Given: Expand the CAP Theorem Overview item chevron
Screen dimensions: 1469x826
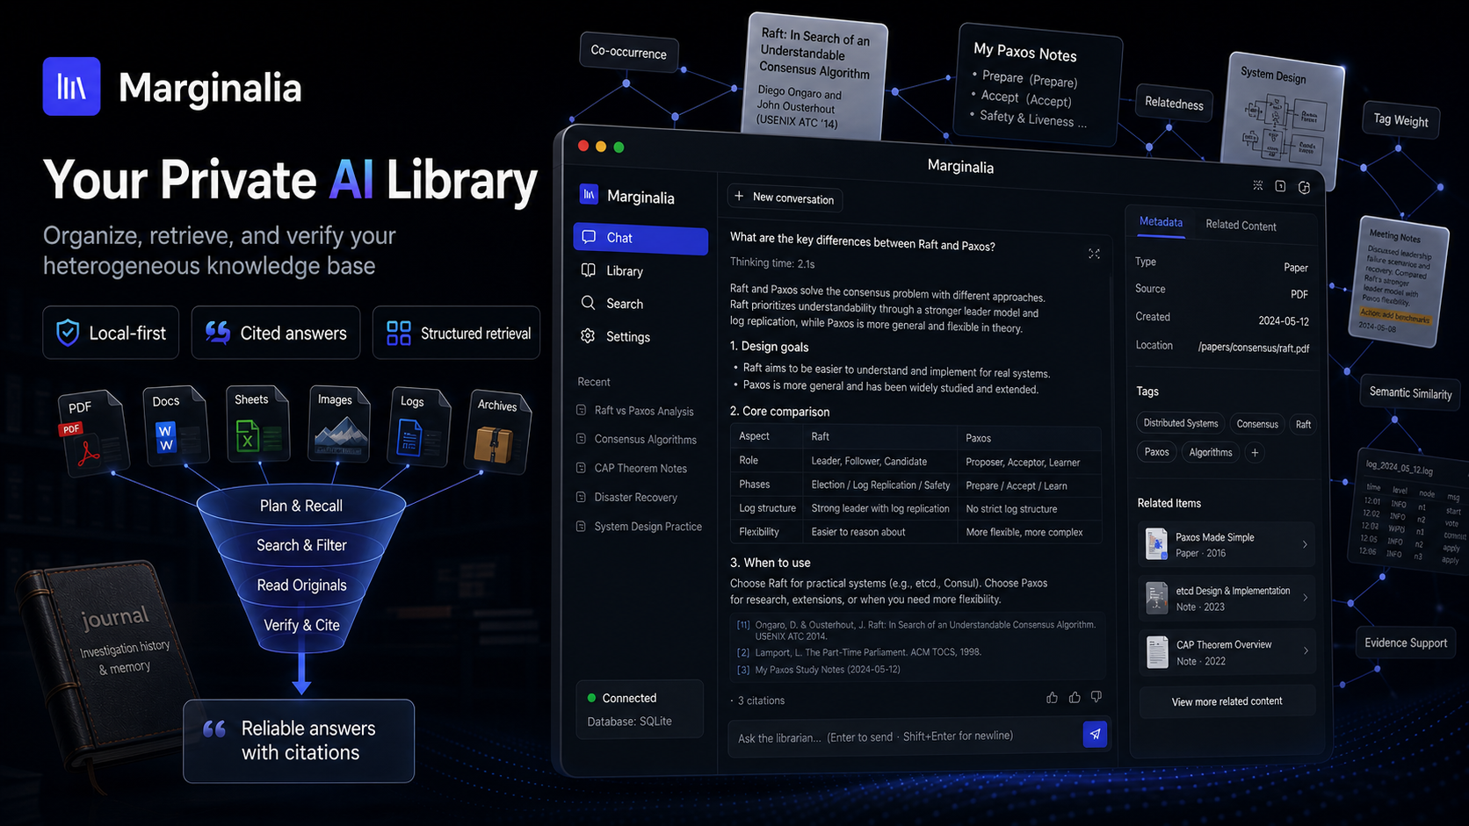Looking at the screenshot, I should (1306, 651).
